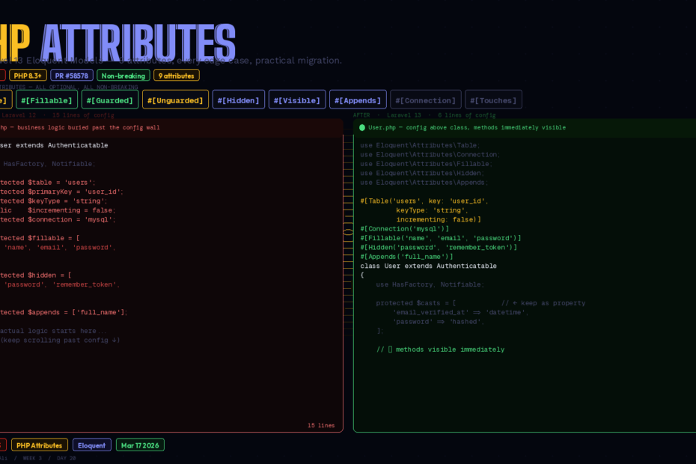Click the green dot beside User.php
696x464 pixels.
point(362,127)
